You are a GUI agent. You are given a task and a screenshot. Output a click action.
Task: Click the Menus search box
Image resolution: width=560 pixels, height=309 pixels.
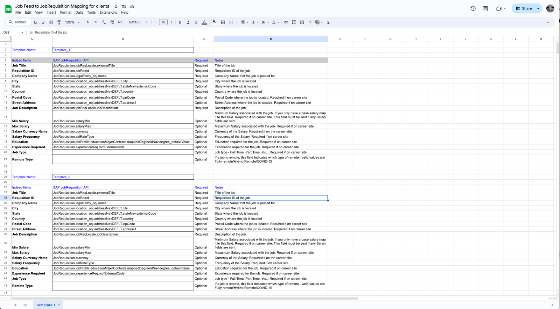(18, 22)
